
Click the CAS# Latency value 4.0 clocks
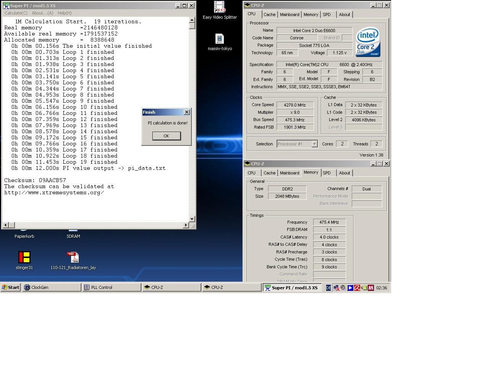coord(329,237)
